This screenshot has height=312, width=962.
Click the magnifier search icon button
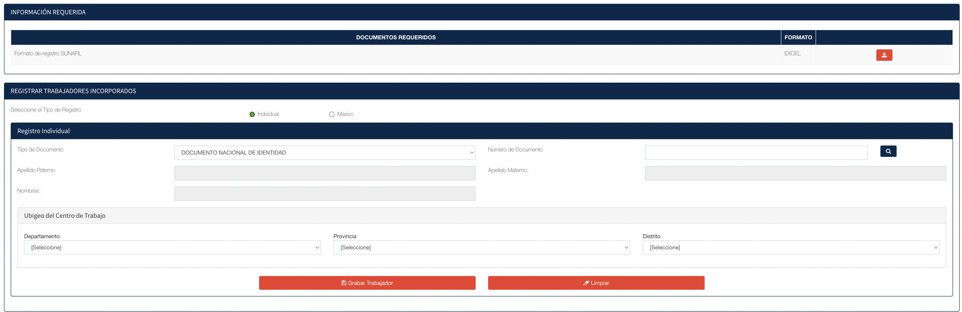888,151
